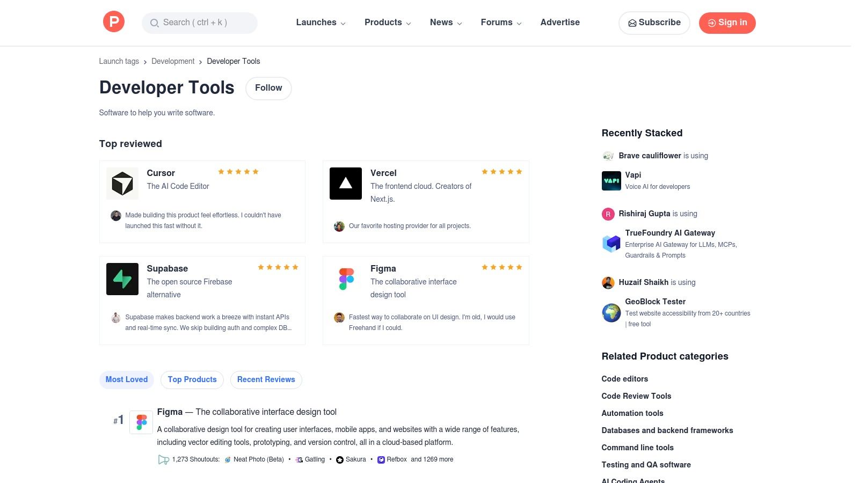Image resolution: width=859 pixels, height=483 pixels.
Task: Open the Code editors category link
Action: coord(624,379)
